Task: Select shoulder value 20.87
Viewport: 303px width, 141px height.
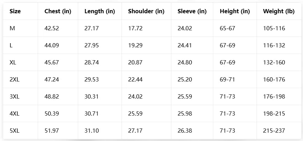Action: pyautogui.click(x=135, y=62)
